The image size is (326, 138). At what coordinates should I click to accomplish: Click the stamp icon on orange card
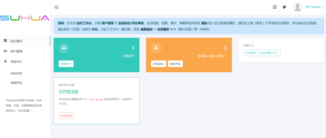(156, 48)
